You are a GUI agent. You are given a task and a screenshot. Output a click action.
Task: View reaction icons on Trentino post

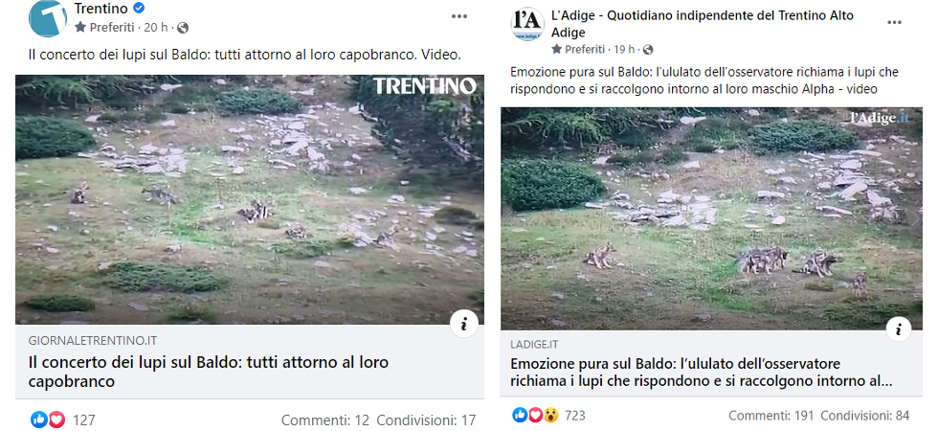point(48,420)
